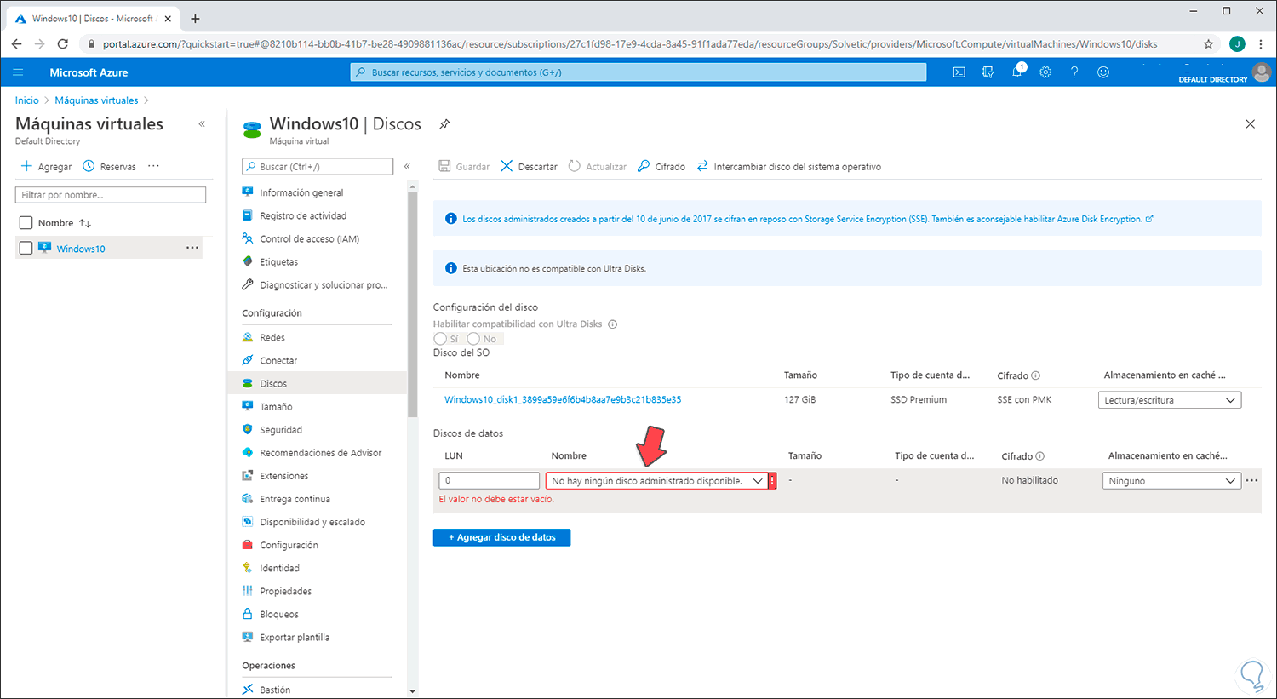Focus the Azure global search bar
The image size is (1277, 699).
coord(638,72)
